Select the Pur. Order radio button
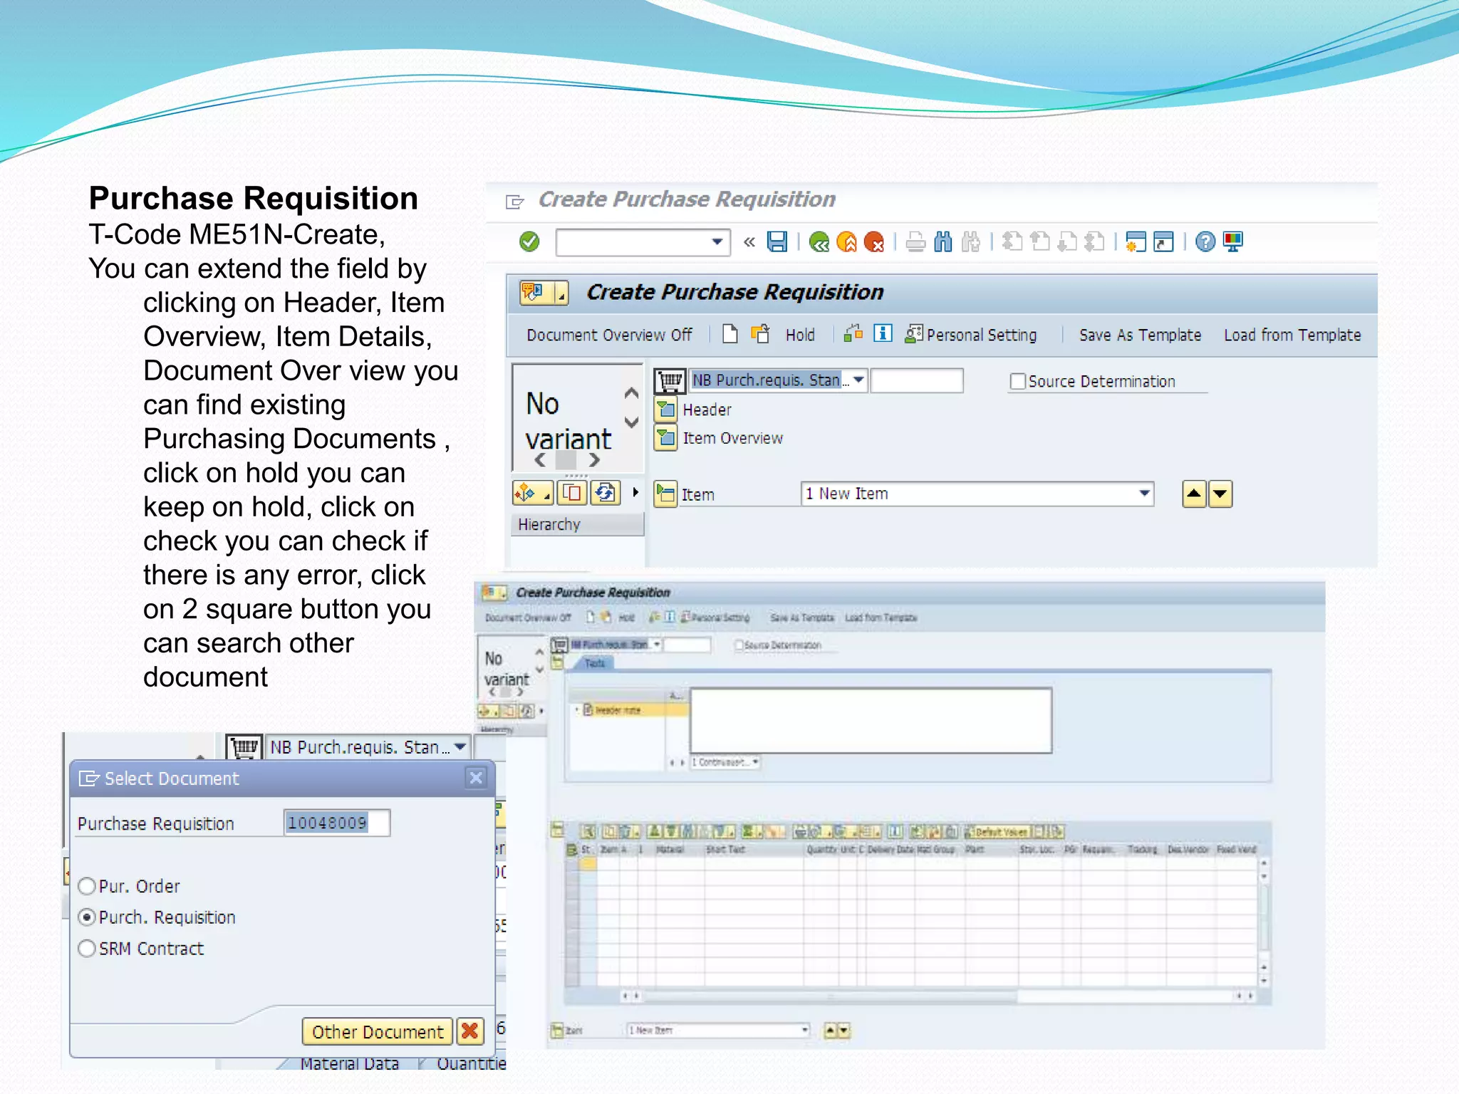Screen dimensions: 1459x1094 (x=87, y=886)
